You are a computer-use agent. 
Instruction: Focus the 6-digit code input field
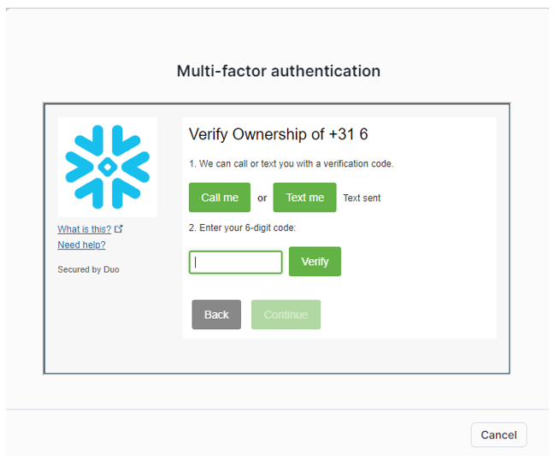(236, 262)
